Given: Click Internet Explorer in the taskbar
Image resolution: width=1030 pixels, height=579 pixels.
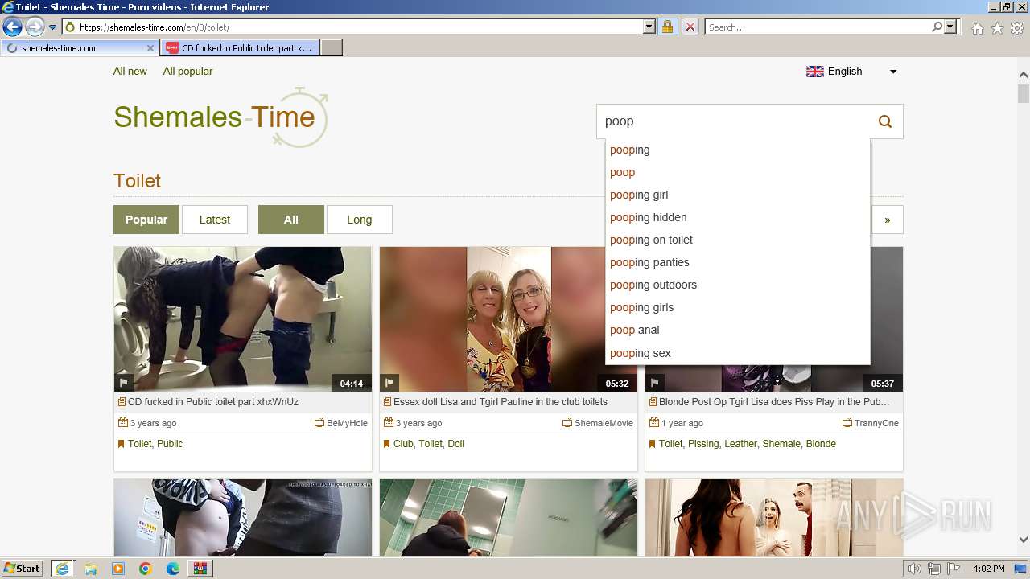Looking at the screenshot, I should 62,569.
